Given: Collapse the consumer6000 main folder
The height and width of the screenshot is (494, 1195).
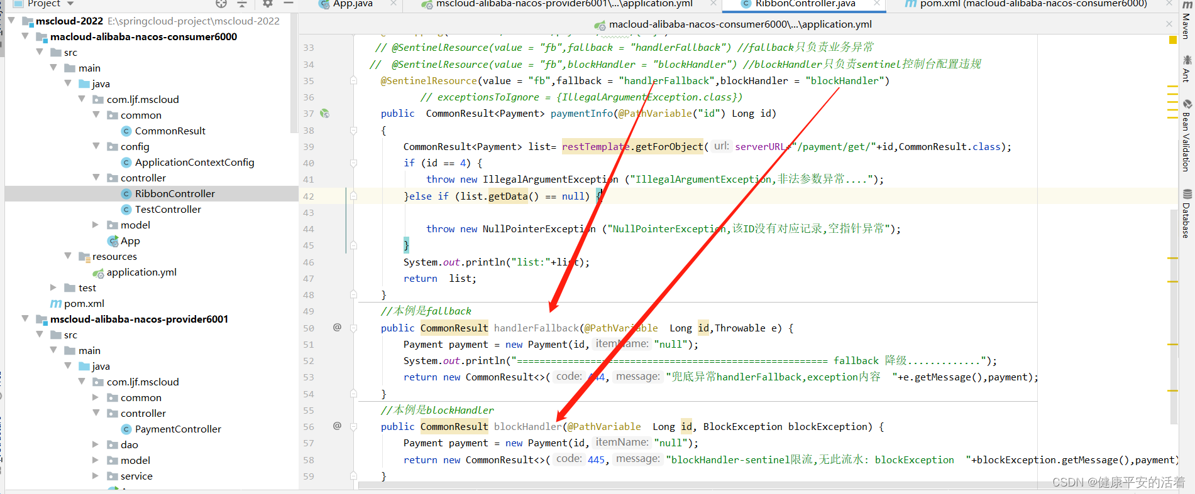Looking at the screenshot, I should coord(53,68).
